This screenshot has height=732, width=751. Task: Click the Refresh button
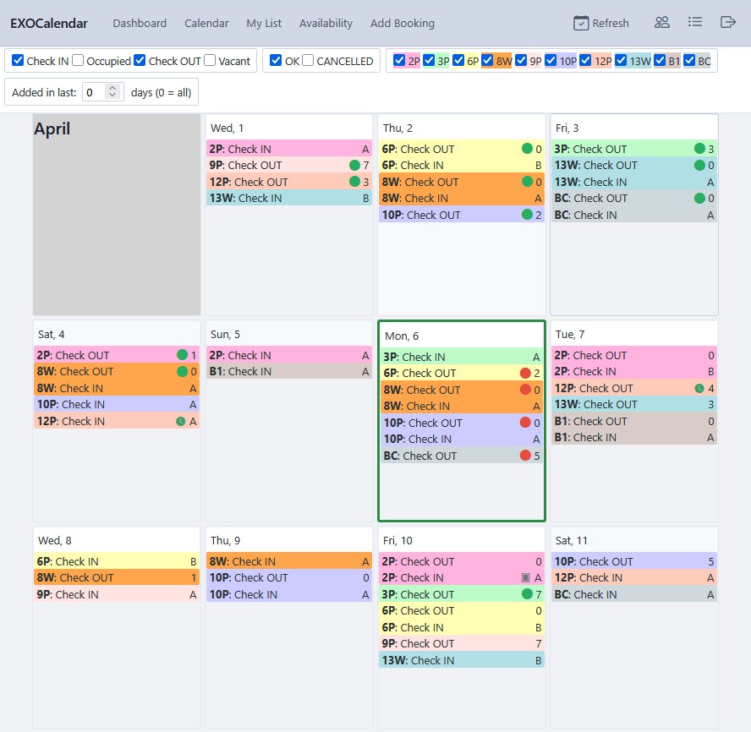(601, 23)
